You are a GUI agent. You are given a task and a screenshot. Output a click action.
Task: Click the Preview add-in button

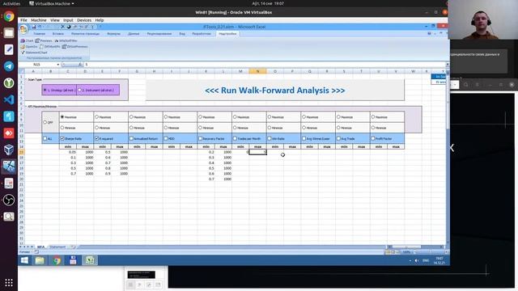point(44,40)
